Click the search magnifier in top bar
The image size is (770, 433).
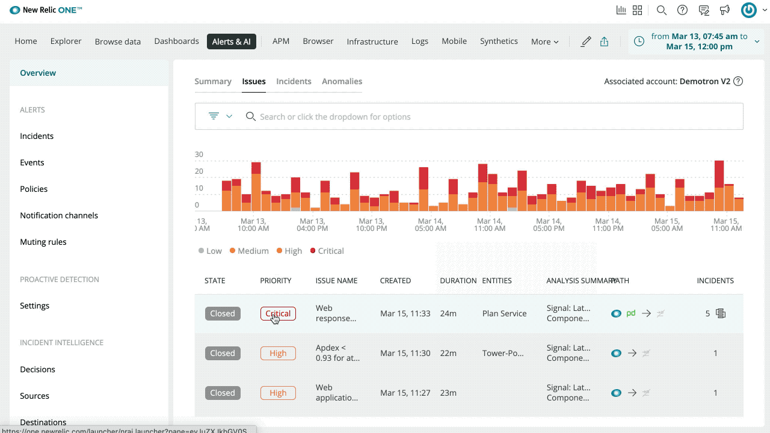point(661,10)
